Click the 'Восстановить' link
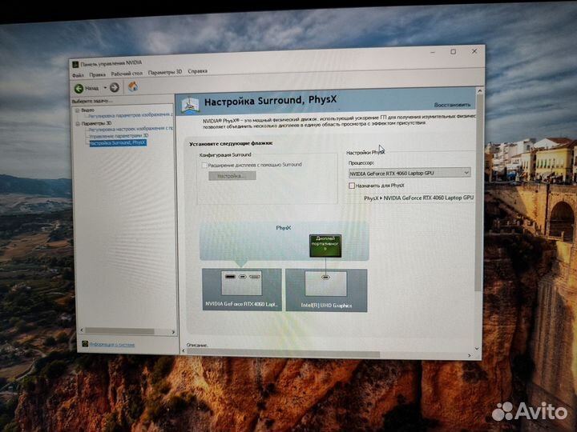Image resolution: width=577 pixels, height=432 pixels. [452, 105]
